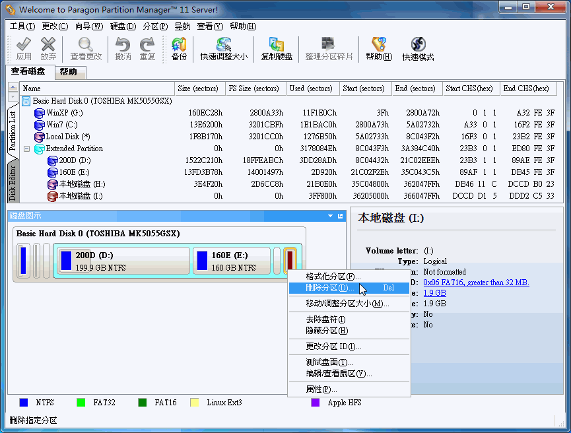Click the Undo (撤消) arrow icon
This screenshot has width=571, height=433.
click(x=123, y=45)
